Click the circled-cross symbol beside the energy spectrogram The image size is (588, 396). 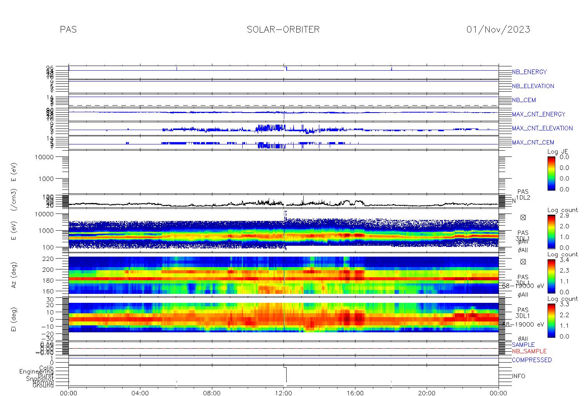pos(523,218)
